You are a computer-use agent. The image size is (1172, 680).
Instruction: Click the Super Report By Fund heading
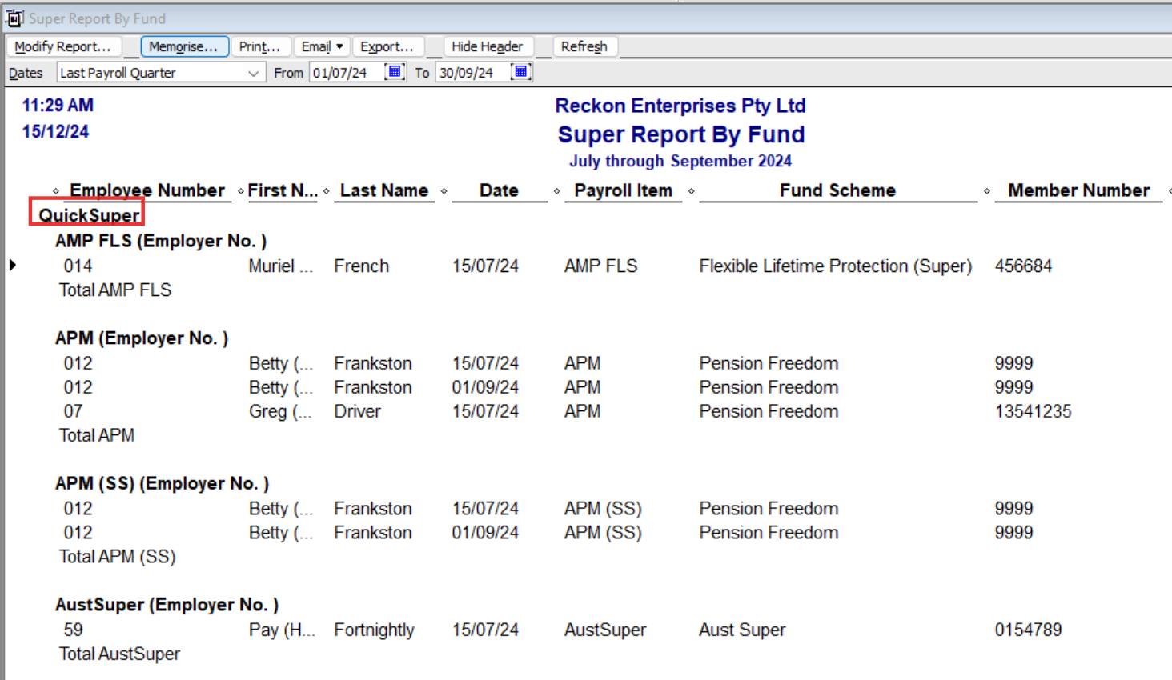pos(681,134)
